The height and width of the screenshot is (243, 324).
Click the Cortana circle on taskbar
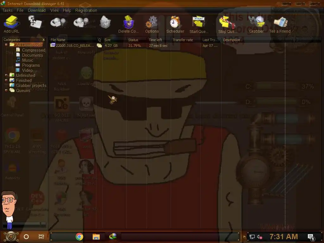tap(26, 237)
